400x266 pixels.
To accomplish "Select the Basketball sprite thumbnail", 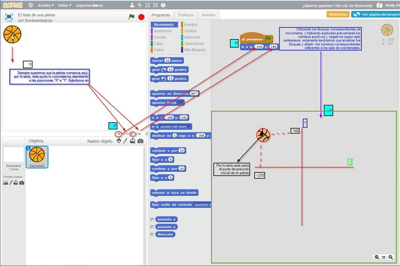I will (37, 156).
